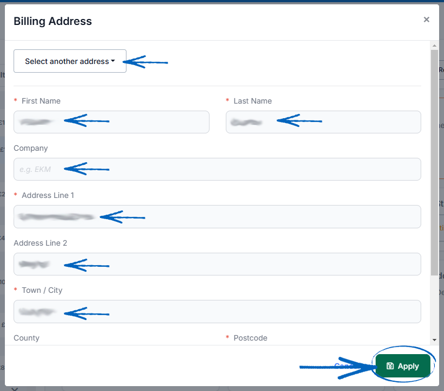Click the Town / City field
Screen dimensions: 444x391
pyautogui.click(x=217, y=311)
